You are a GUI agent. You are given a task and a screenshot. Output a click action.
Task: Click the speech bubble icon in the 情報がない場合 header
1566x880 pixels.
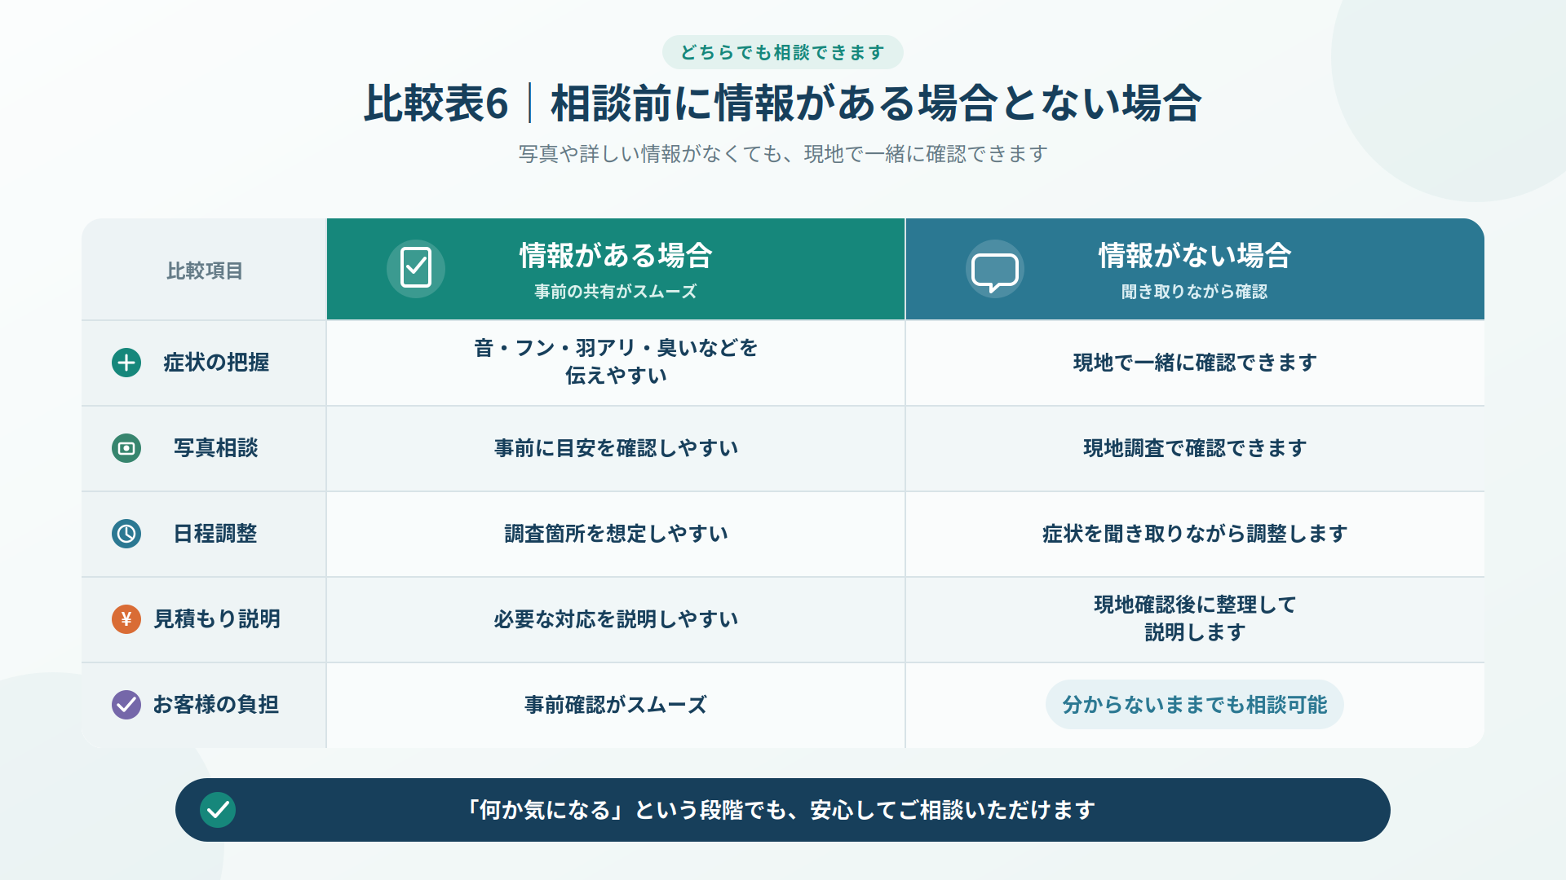click(x=994, y=268)
